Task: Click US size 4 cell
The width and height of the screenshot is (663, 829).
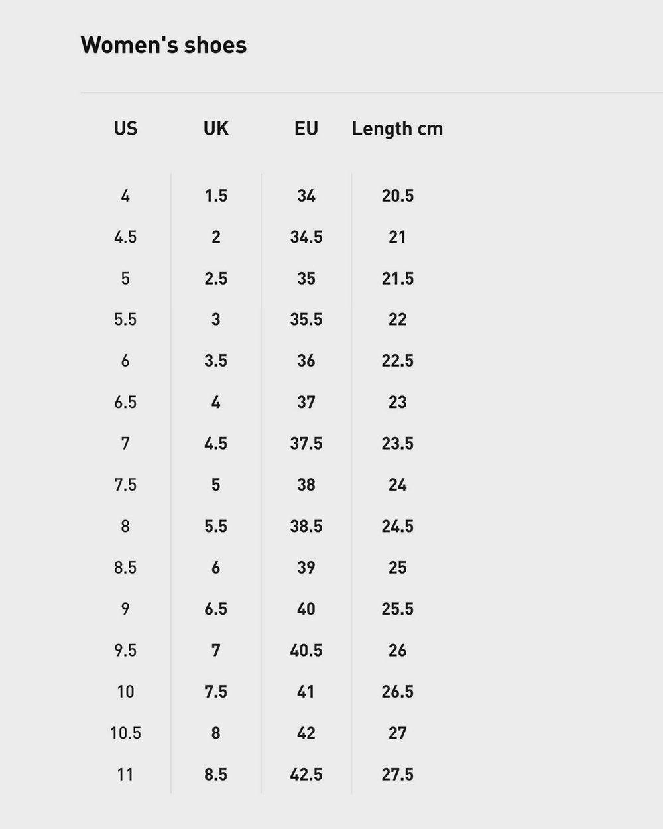Action: 125,196
